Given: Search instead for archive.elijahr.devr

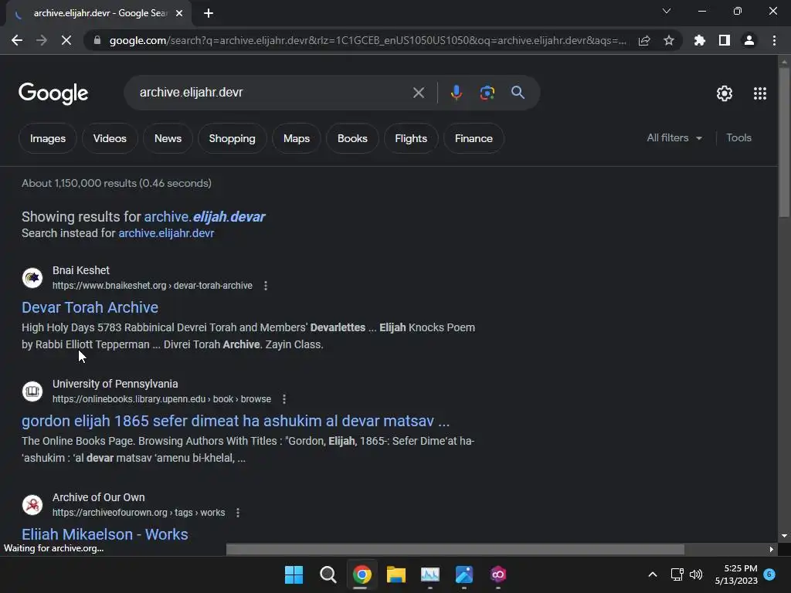Looking at the screenshot, I should [167, 233].
